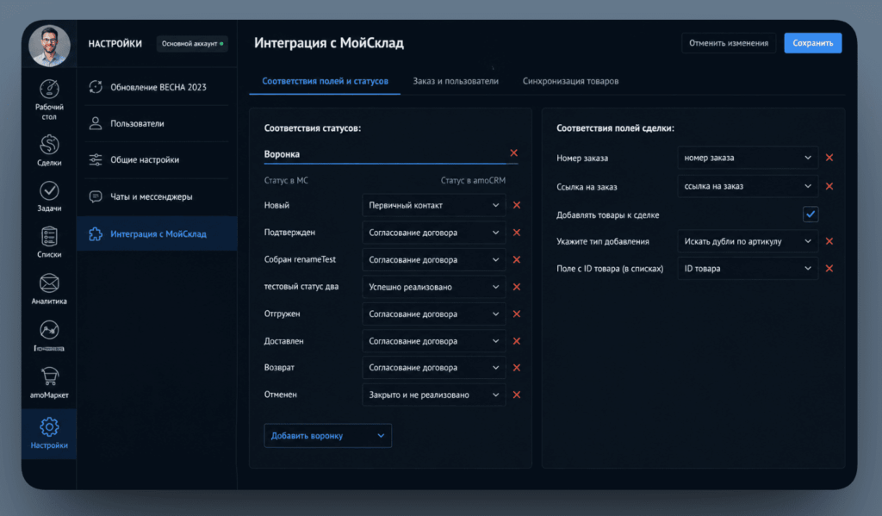Open the dropdown for Отгружен status
The width and height of the screenshot is (882, 516).
433,314
